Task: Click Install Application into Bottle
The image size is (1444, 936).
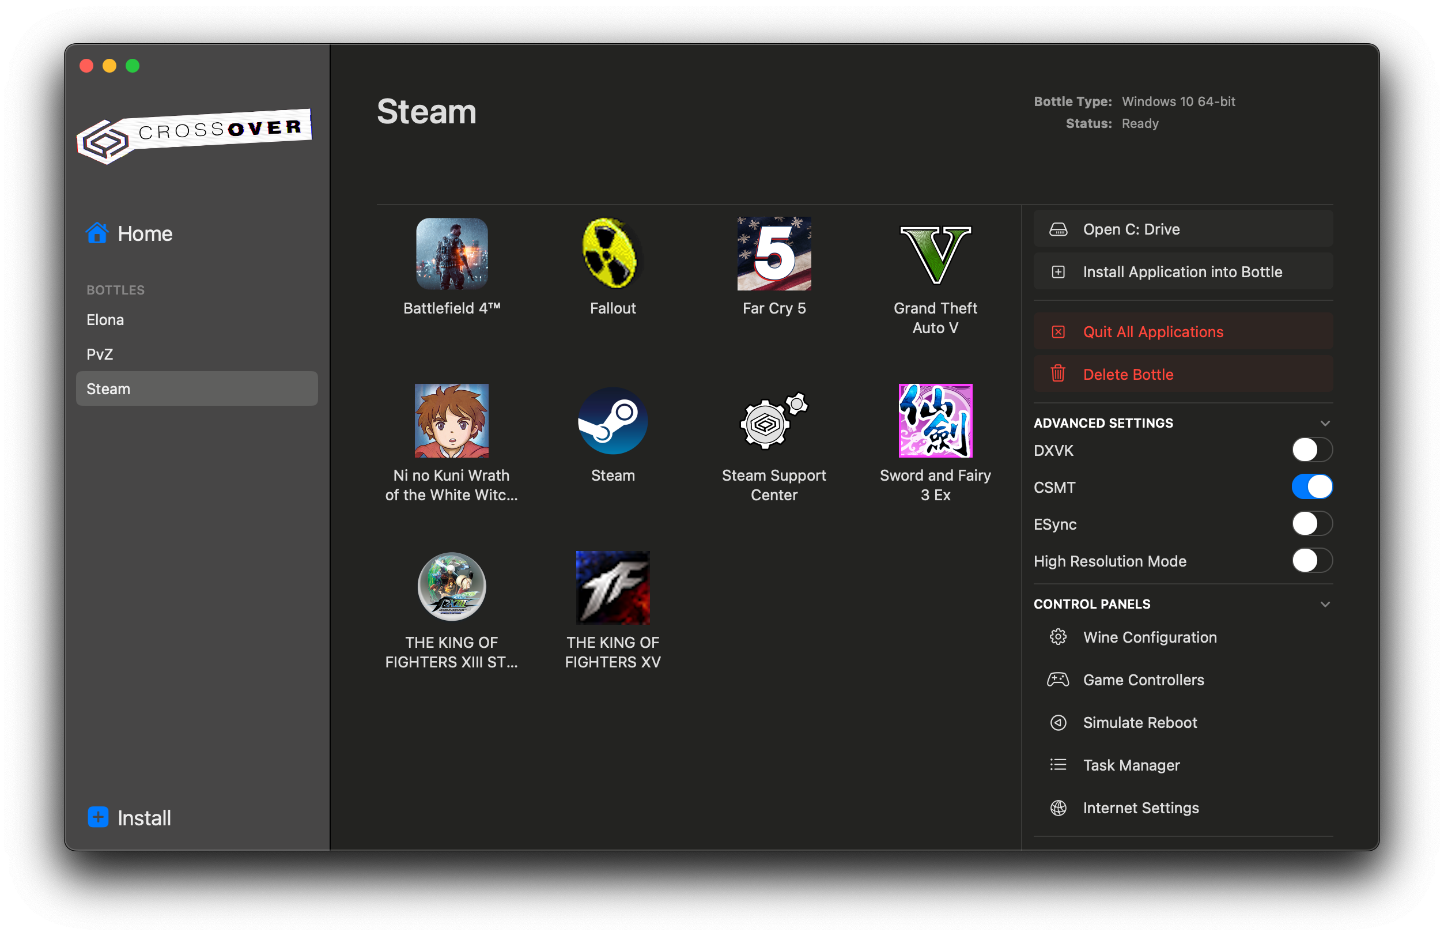Action: pyautogui.click(x=1182, y=272)
